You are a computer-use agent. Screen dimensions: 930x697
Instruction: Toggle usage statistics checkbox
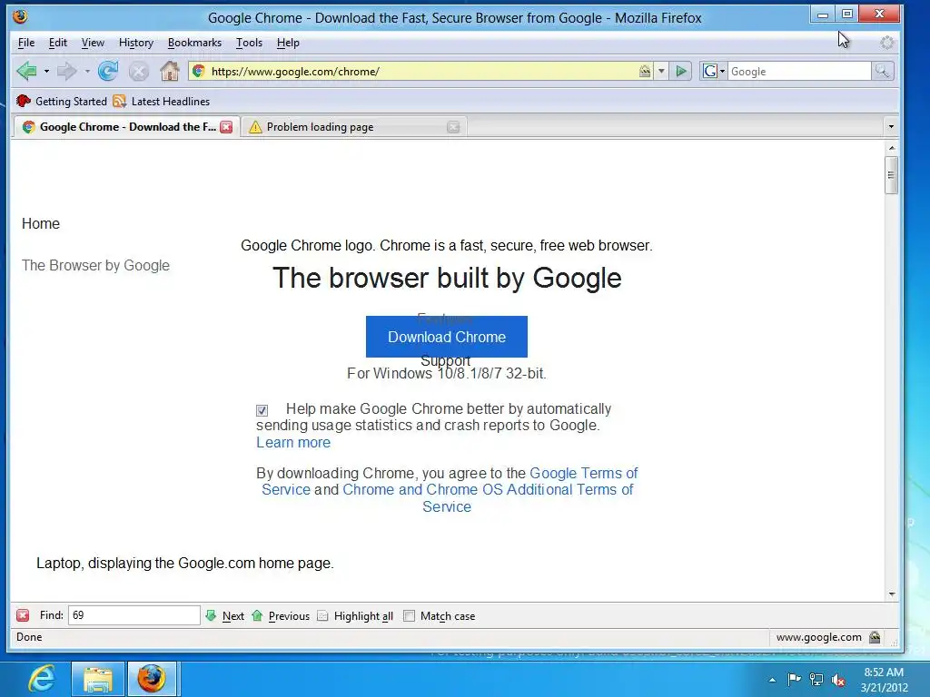pyautogui.click(x=262, y=410)
